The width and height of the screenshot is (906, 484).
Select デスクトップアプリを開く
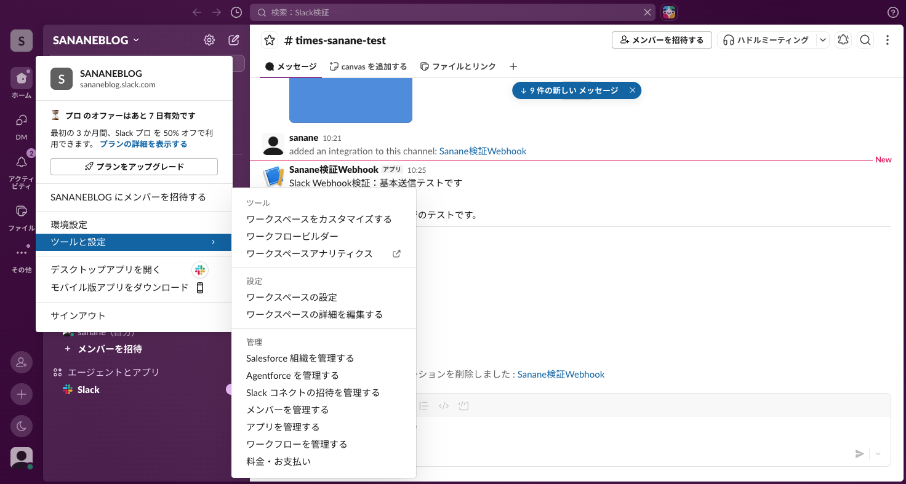point(134,269)
